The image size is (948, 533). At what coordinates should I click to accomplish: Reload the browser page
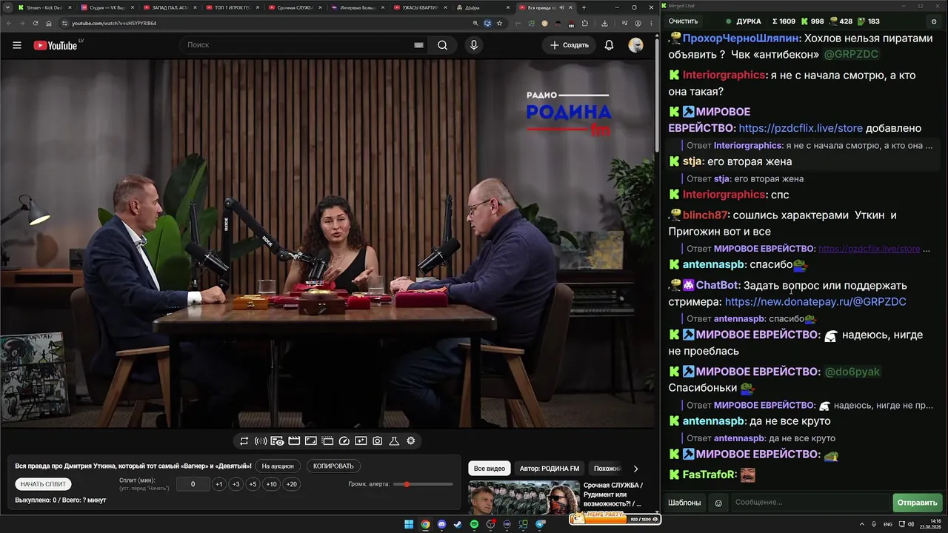coord(35,23)
